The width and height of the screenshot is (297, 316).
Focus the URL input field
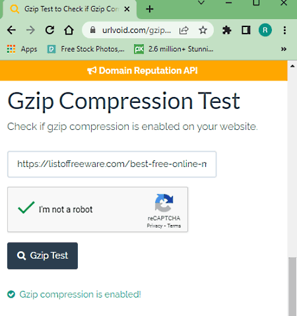click(x=112, y=164)
